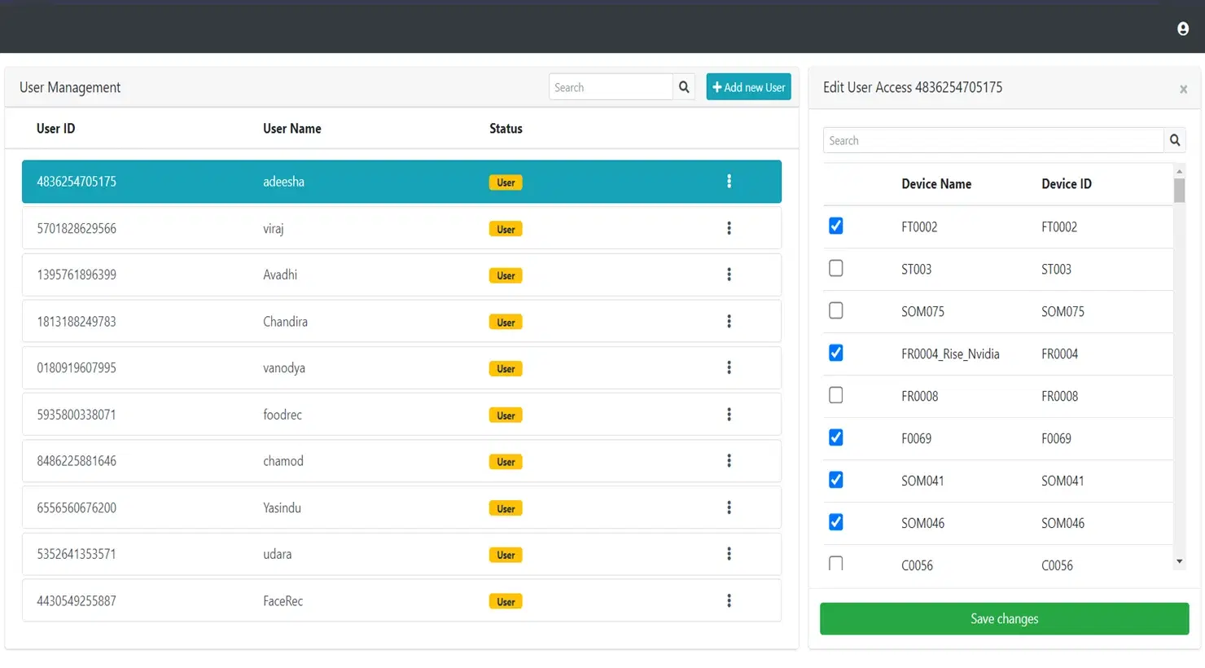Click the device list scrollbar thumb
1205x668 pixels.
[x=1179, y=191]
